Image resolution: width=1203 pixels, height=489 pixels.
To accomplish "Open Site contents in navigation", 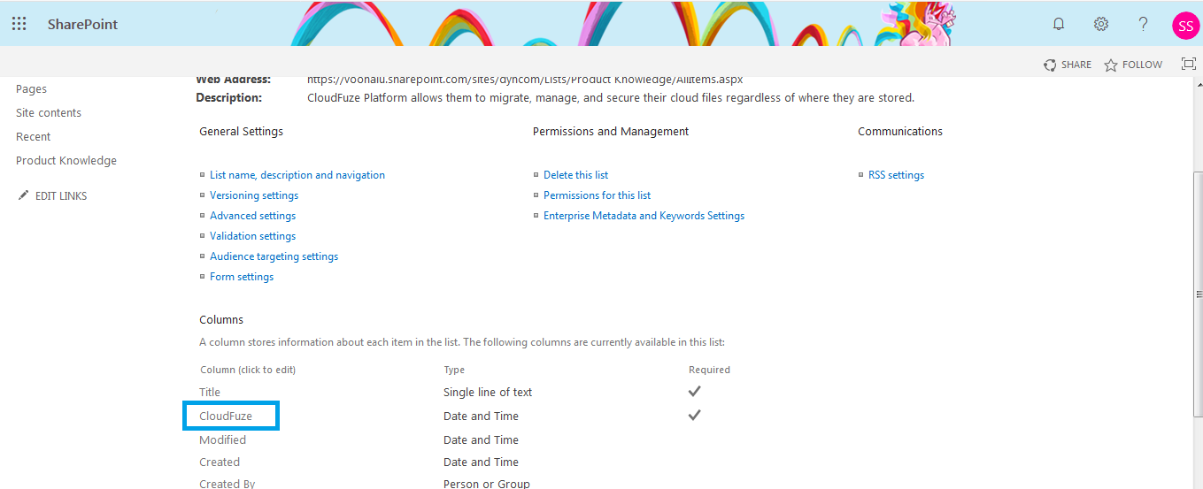I will [49, 112].
